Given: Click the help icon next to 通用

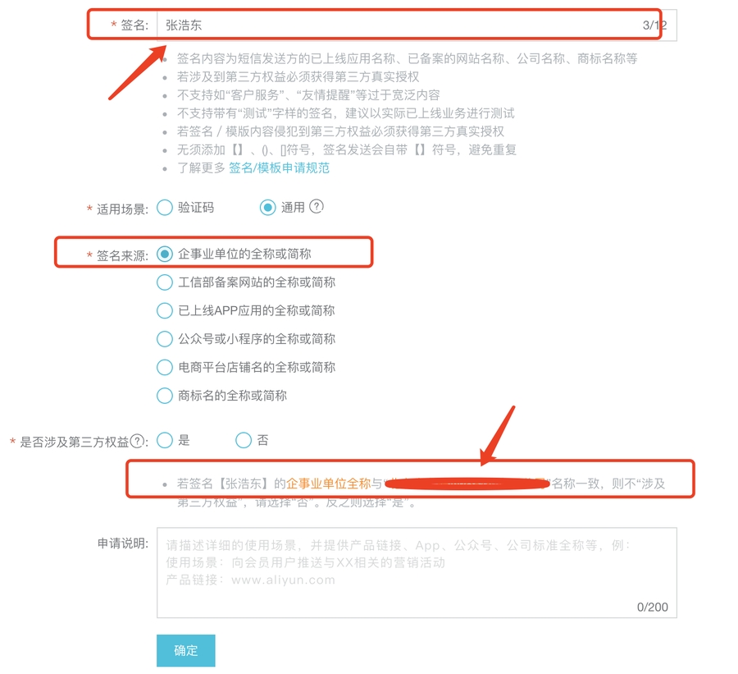Looking at the screenshot, I should 317,206.
